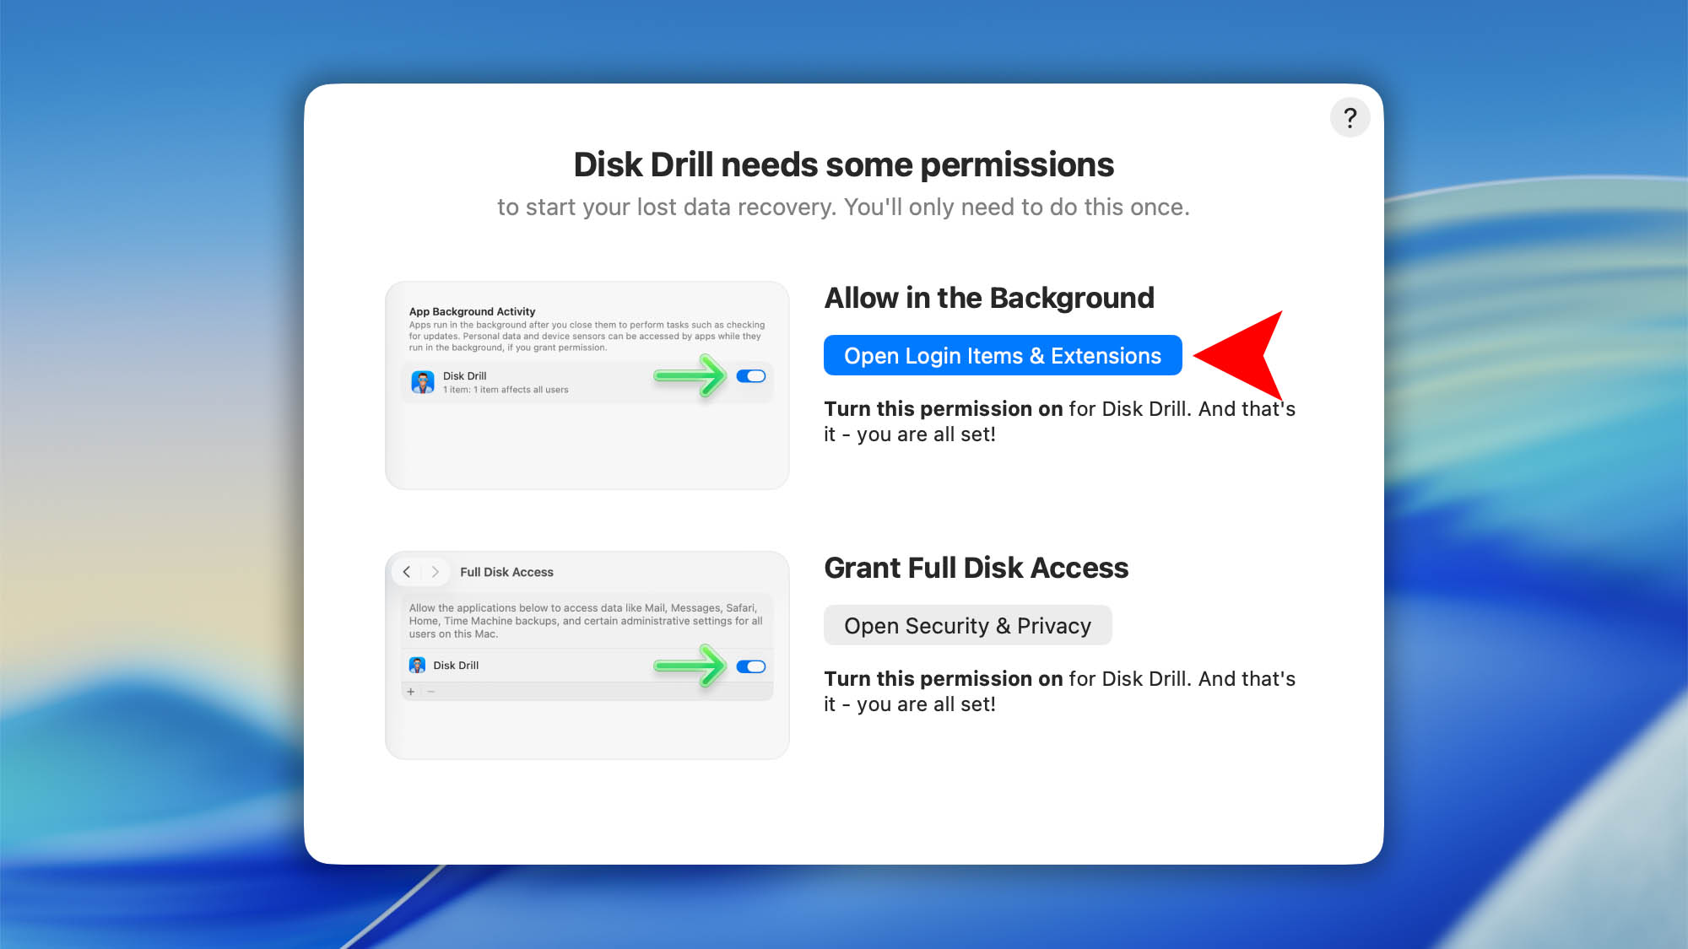1688x949 pixels.
Task: Open the help question mark
Action: pos(1350,117)
